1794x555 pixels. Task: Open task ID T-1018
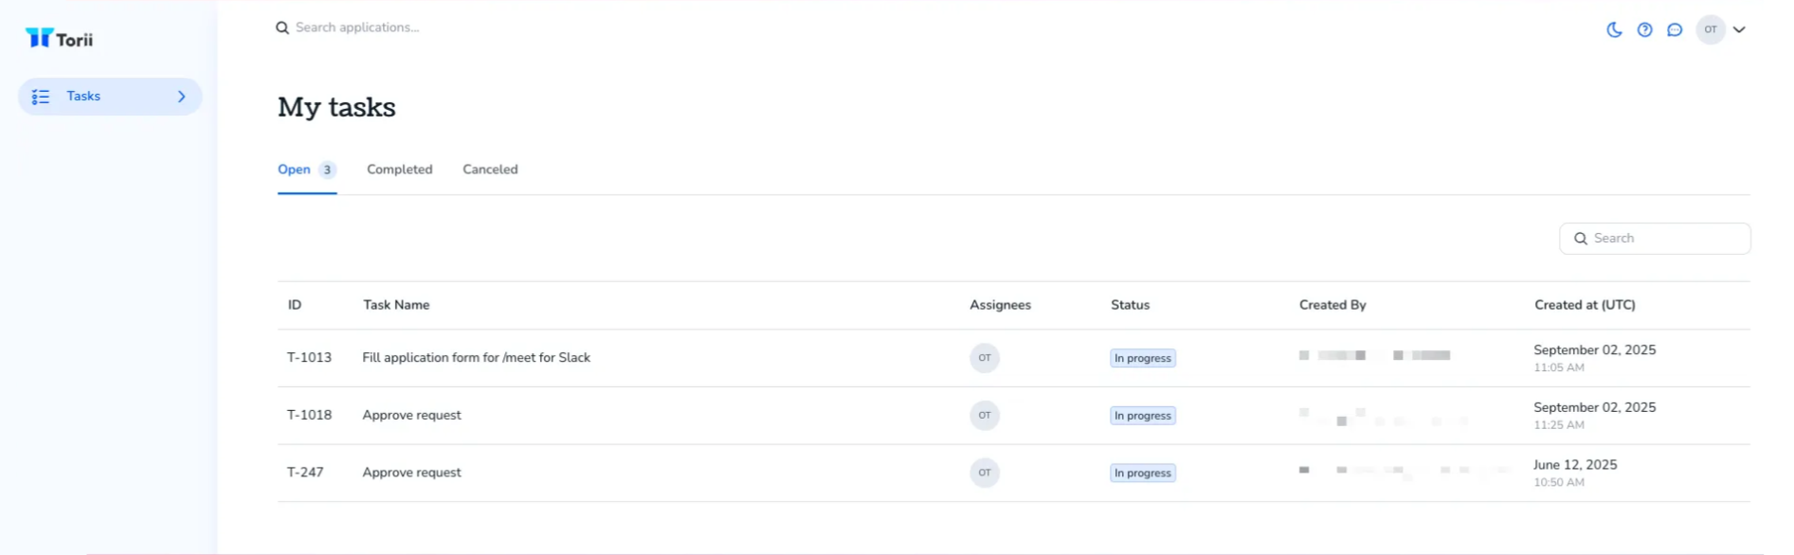(x=309, y=415)
